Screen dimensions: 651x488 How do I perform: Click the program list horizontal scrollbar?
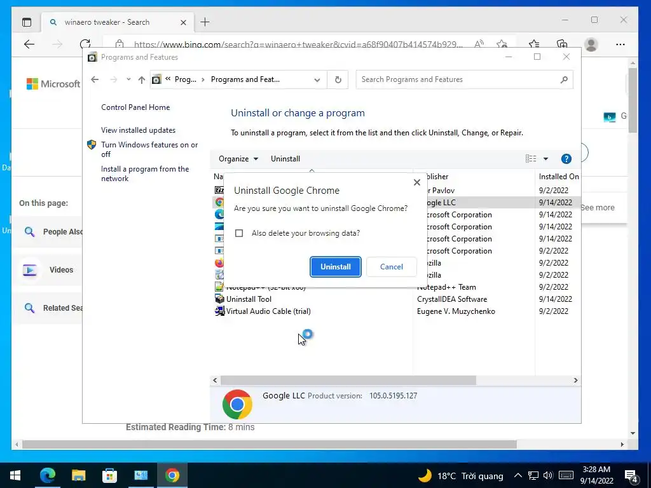pyautogui.click(x=348, y=381)
